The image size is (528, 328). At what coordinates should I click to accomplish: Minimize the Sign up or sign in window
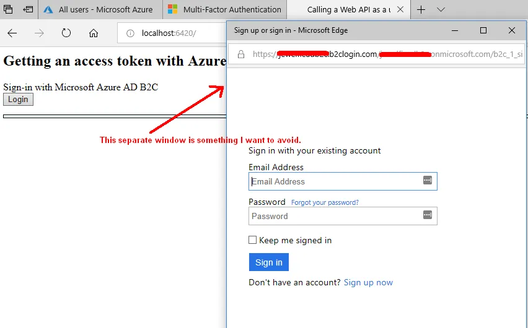coord(455,30)
